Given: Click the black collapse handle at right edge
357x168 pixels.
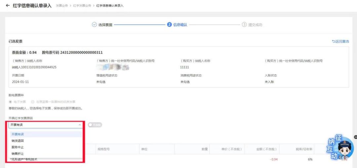Looking at the screenshot, I should (355, 137).
